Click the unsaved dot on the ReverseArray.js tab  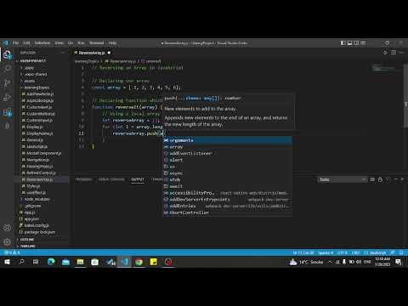[109, 53]
